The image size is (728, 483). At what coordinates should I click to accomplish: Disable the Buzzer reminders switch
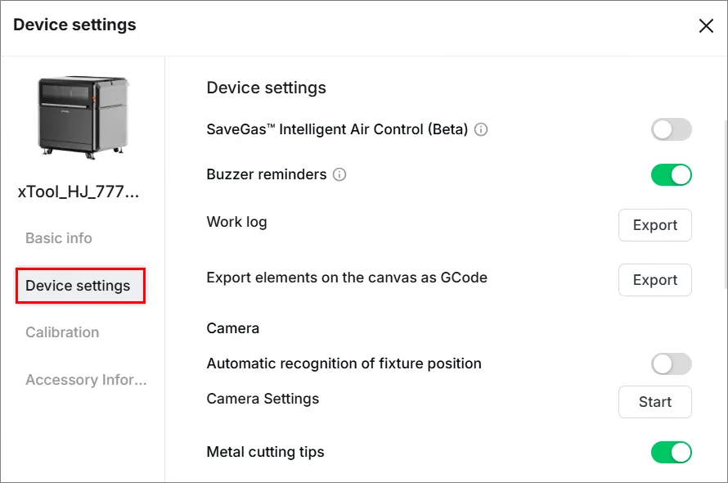(x=672, y=175)
